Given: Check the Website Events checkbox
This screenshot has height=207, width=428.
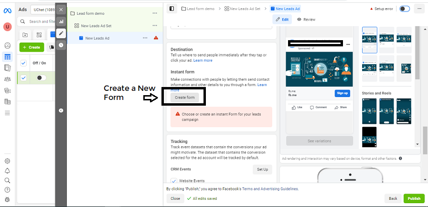Looking at the screenshot, I should click(174, 181).
